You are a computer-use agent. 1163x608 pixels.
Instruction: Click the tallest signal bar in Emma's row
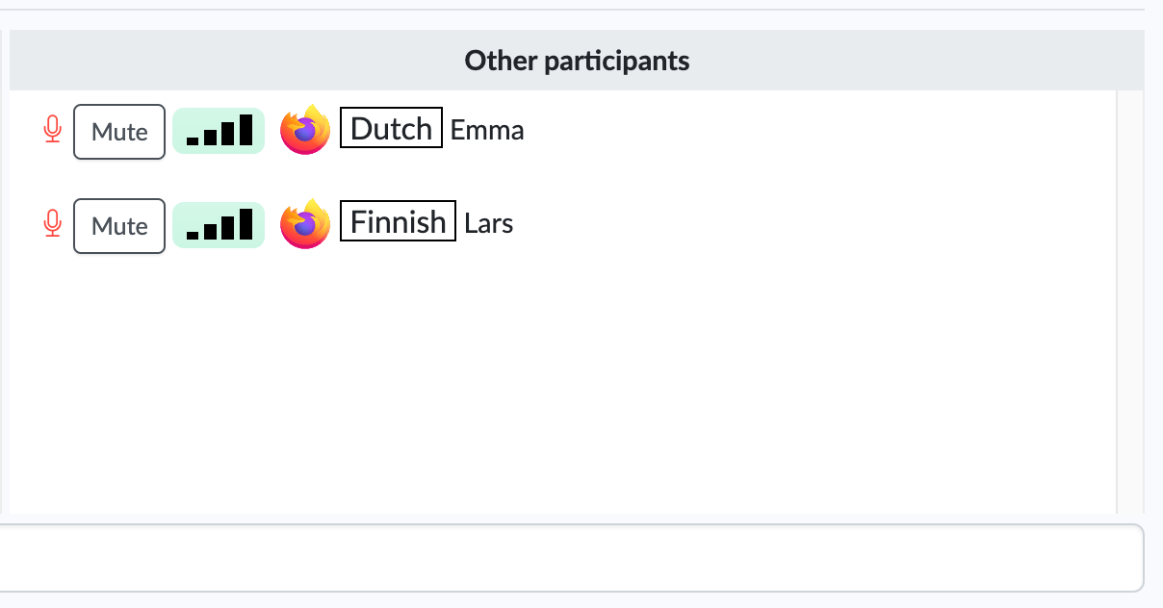(246, 129)
